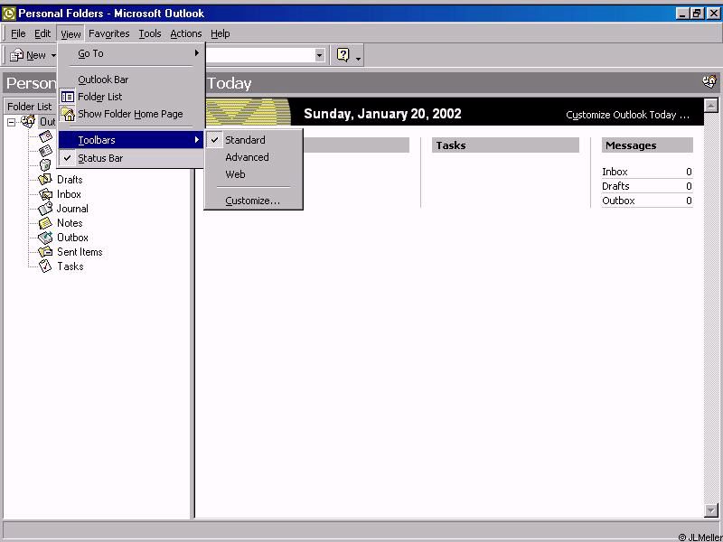The width and height of the screenshot is (723, 542).
Task: Click the Sent Items folder icon
Action: (x=45, y=252)
